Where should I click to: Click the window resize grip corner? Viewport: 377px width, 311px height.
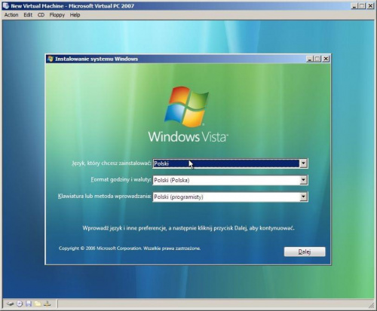pos(371,305)
